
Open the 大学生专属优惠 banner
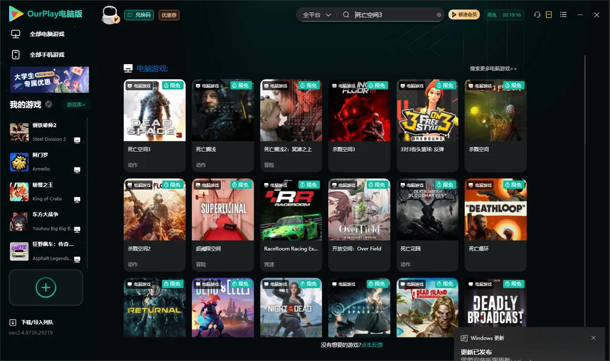pyautogui.click(x=50, y=80)
